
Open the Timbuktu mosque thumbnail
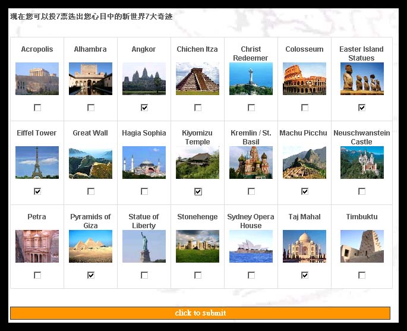point(362,247)
